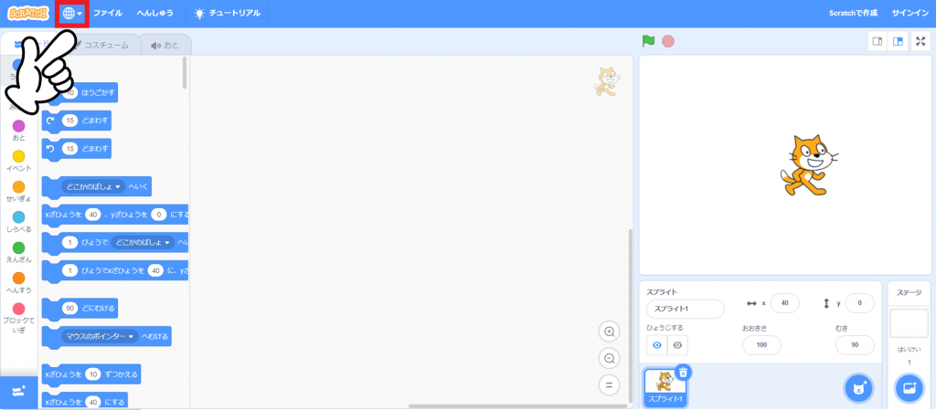Image resolution: width=936 pixels, height=410 pixels.
Task: Open マウスのポインター dropdown in へむける block
Action: pos(99,337)
